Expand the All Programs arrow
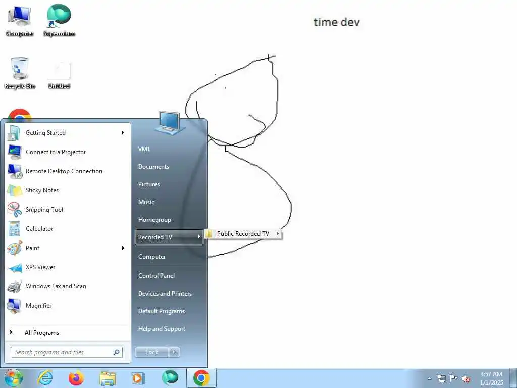The width and height of the screenshot is (517, 388). pyautogui.click(x=11, y=332)
